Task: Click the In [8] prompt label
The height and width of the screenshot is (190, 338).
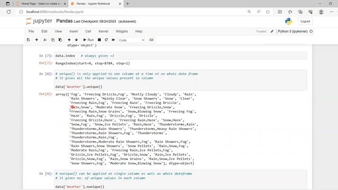Action: pos(46,74)
